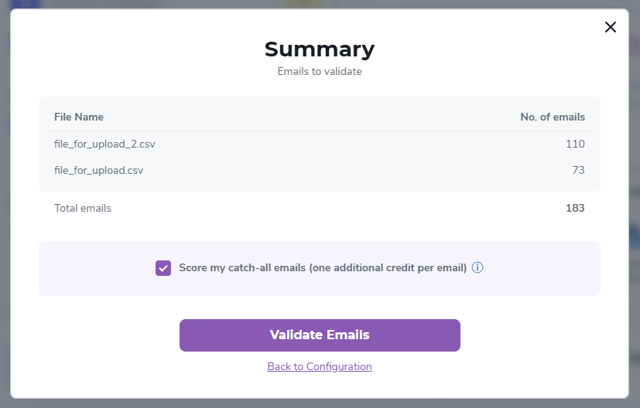Click the File Name column header
This screenshot has width=640, height=408.
pos(79,117)
